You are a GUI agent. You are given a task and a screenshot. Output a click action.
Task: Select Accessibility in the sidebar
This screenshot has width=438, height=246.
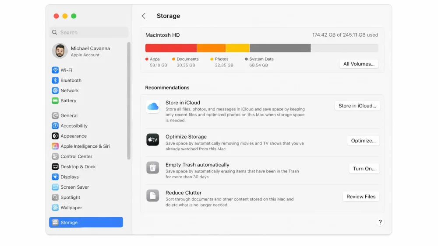pyautogui.click(x=86, y=126)
